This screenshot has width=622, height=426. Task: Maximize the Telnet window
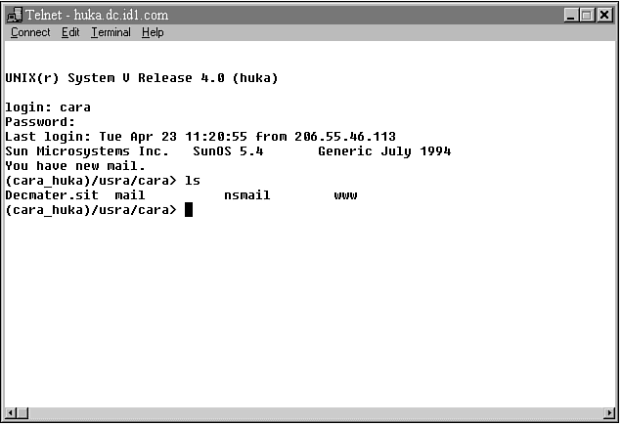[x=590, y=16]
